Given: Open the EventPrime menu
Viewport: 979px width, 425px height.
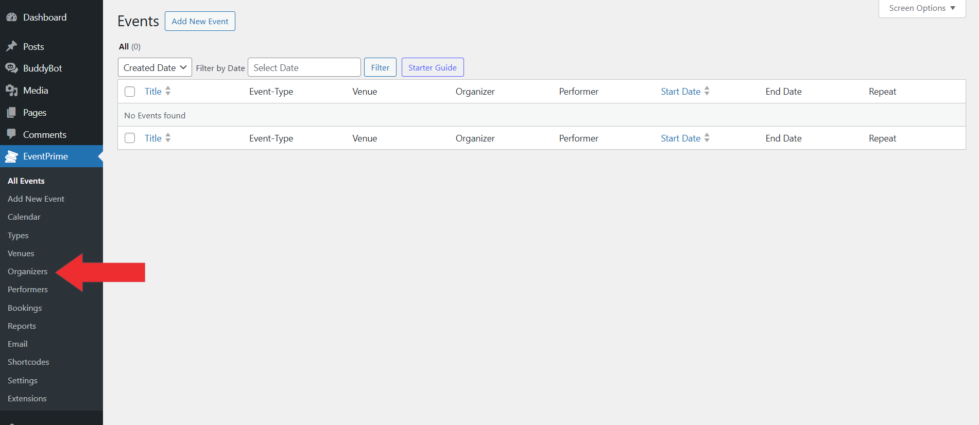Looking at the screenshot, I should pyautogui.click(x=51, y=156).
